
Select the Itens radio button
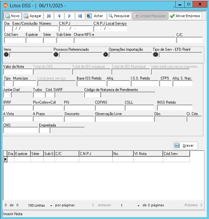tap(6, 54)
